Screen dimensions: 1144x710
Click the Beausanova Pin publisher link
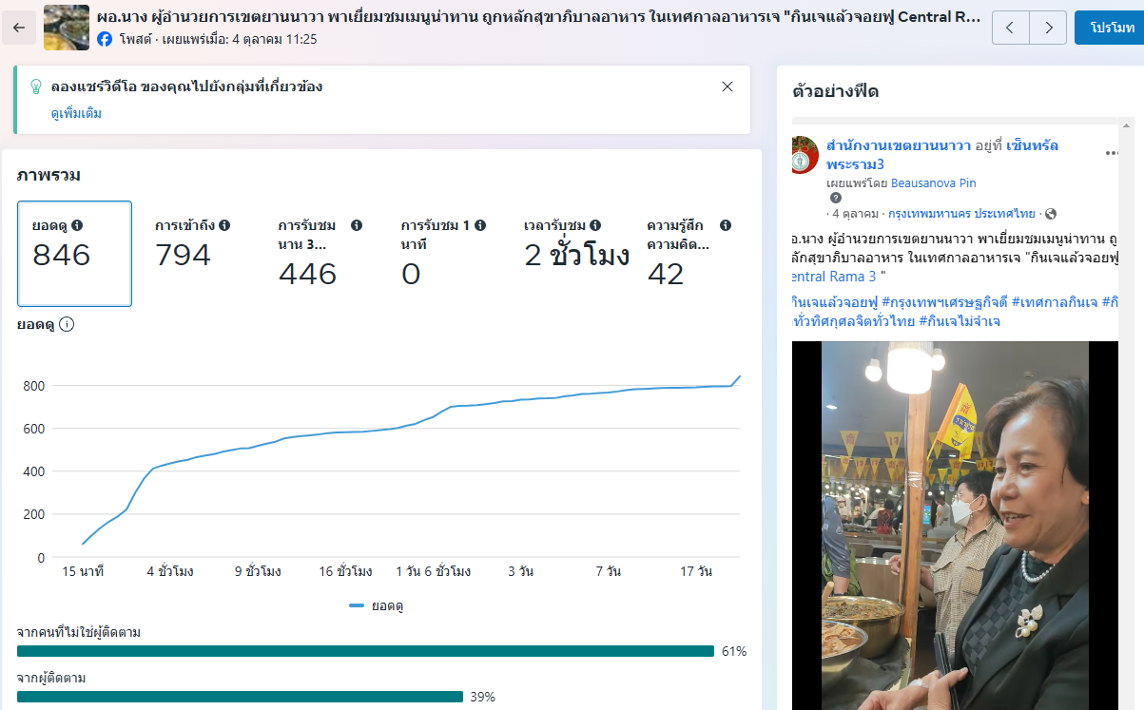[x=933, y=182]
